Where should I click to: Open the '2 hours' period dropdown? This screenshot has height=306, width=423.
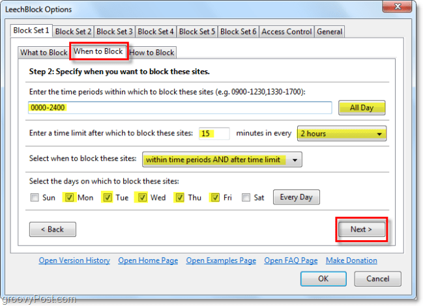tap(342, 133)
